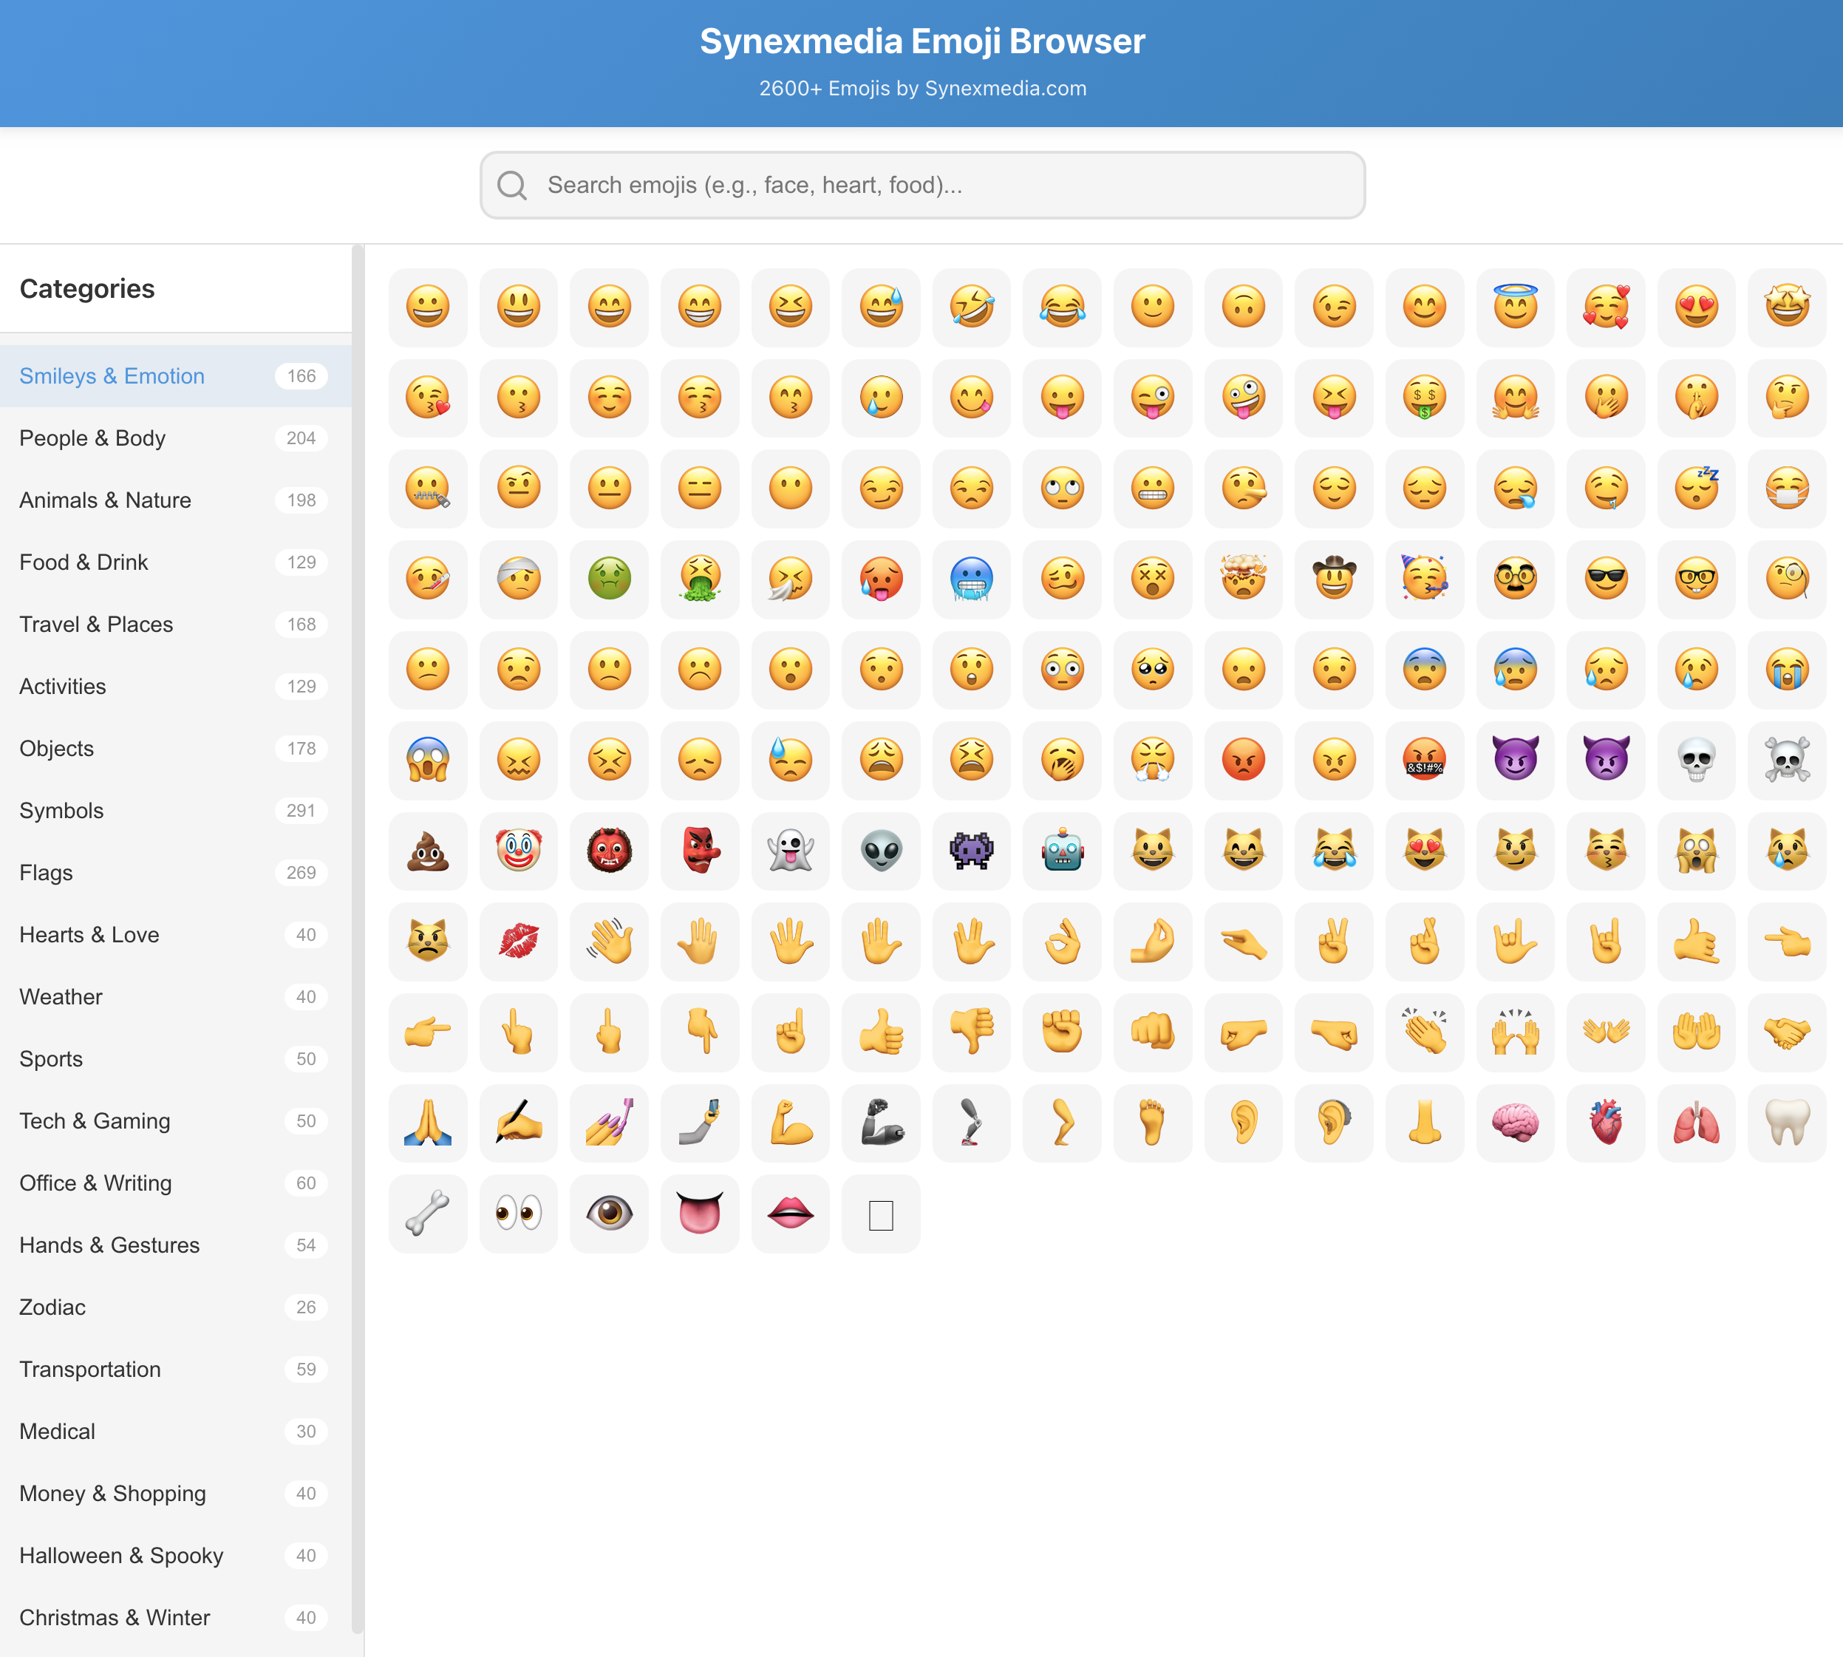This screenshot has width=1843, height=1657.
Task: Open the Hearts & Love category
Action: click(x=88, y=934)
